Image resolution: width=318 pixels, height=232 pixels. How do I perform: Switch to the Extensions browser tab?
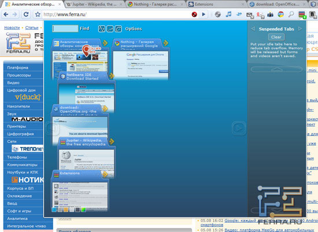coord(216,4)
